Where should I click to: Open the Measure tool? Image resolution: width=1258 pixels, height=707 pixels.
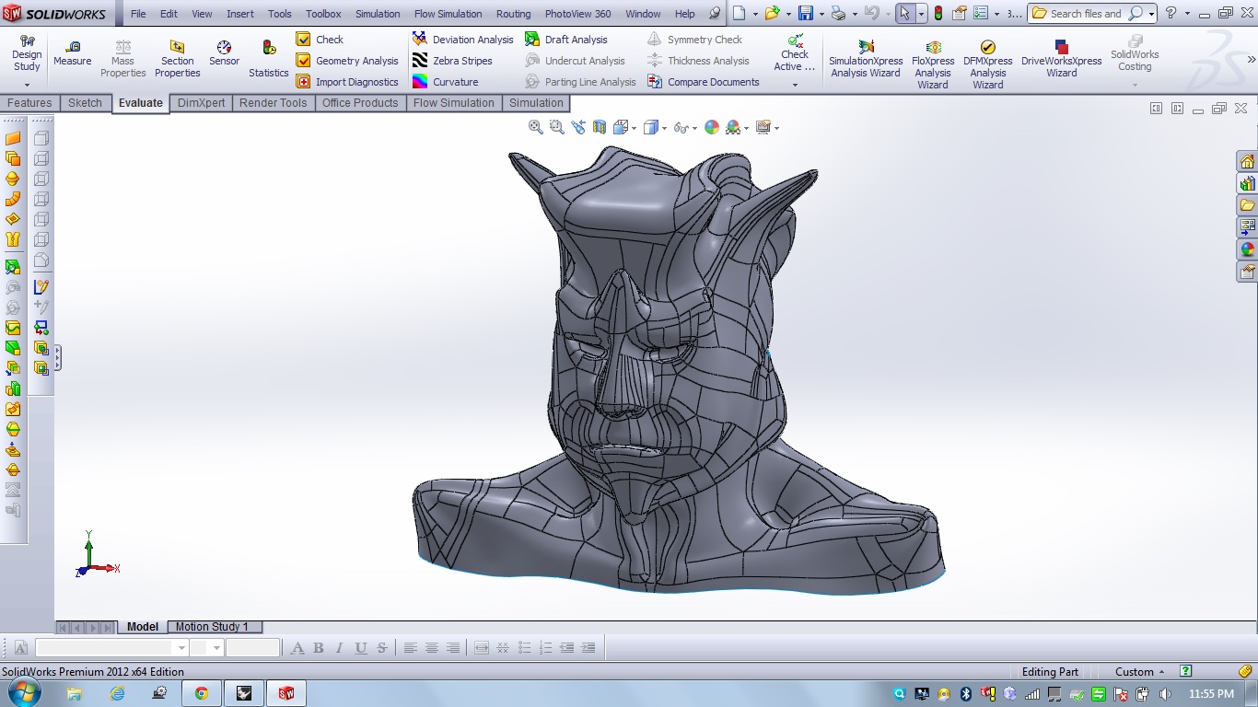point(73,53)
